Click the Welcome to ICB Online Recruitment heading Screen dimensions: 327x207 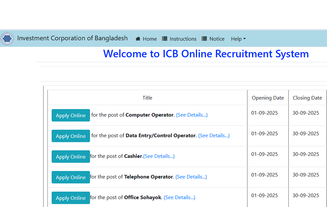point(206,54)
